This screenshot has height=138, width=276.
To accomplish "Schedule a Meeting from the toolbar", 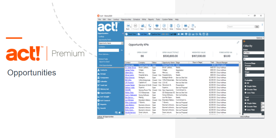I will 157,26.
